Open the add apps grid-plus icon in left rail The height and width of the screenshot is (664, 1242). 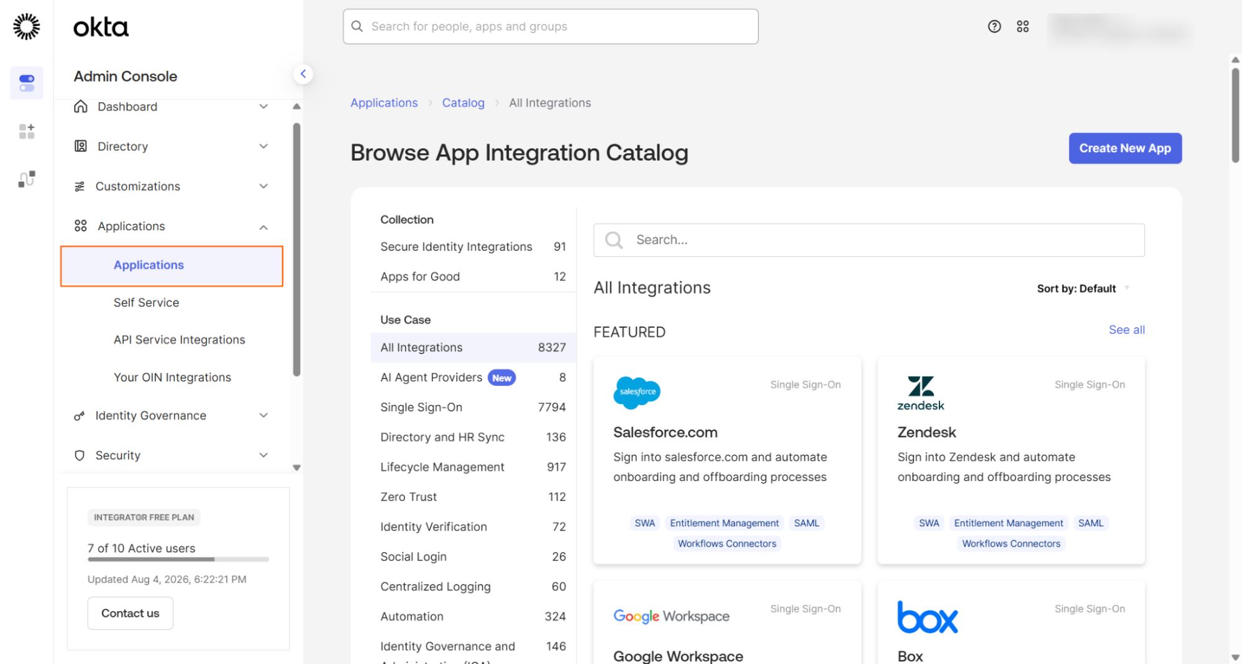tap(27, 131)
